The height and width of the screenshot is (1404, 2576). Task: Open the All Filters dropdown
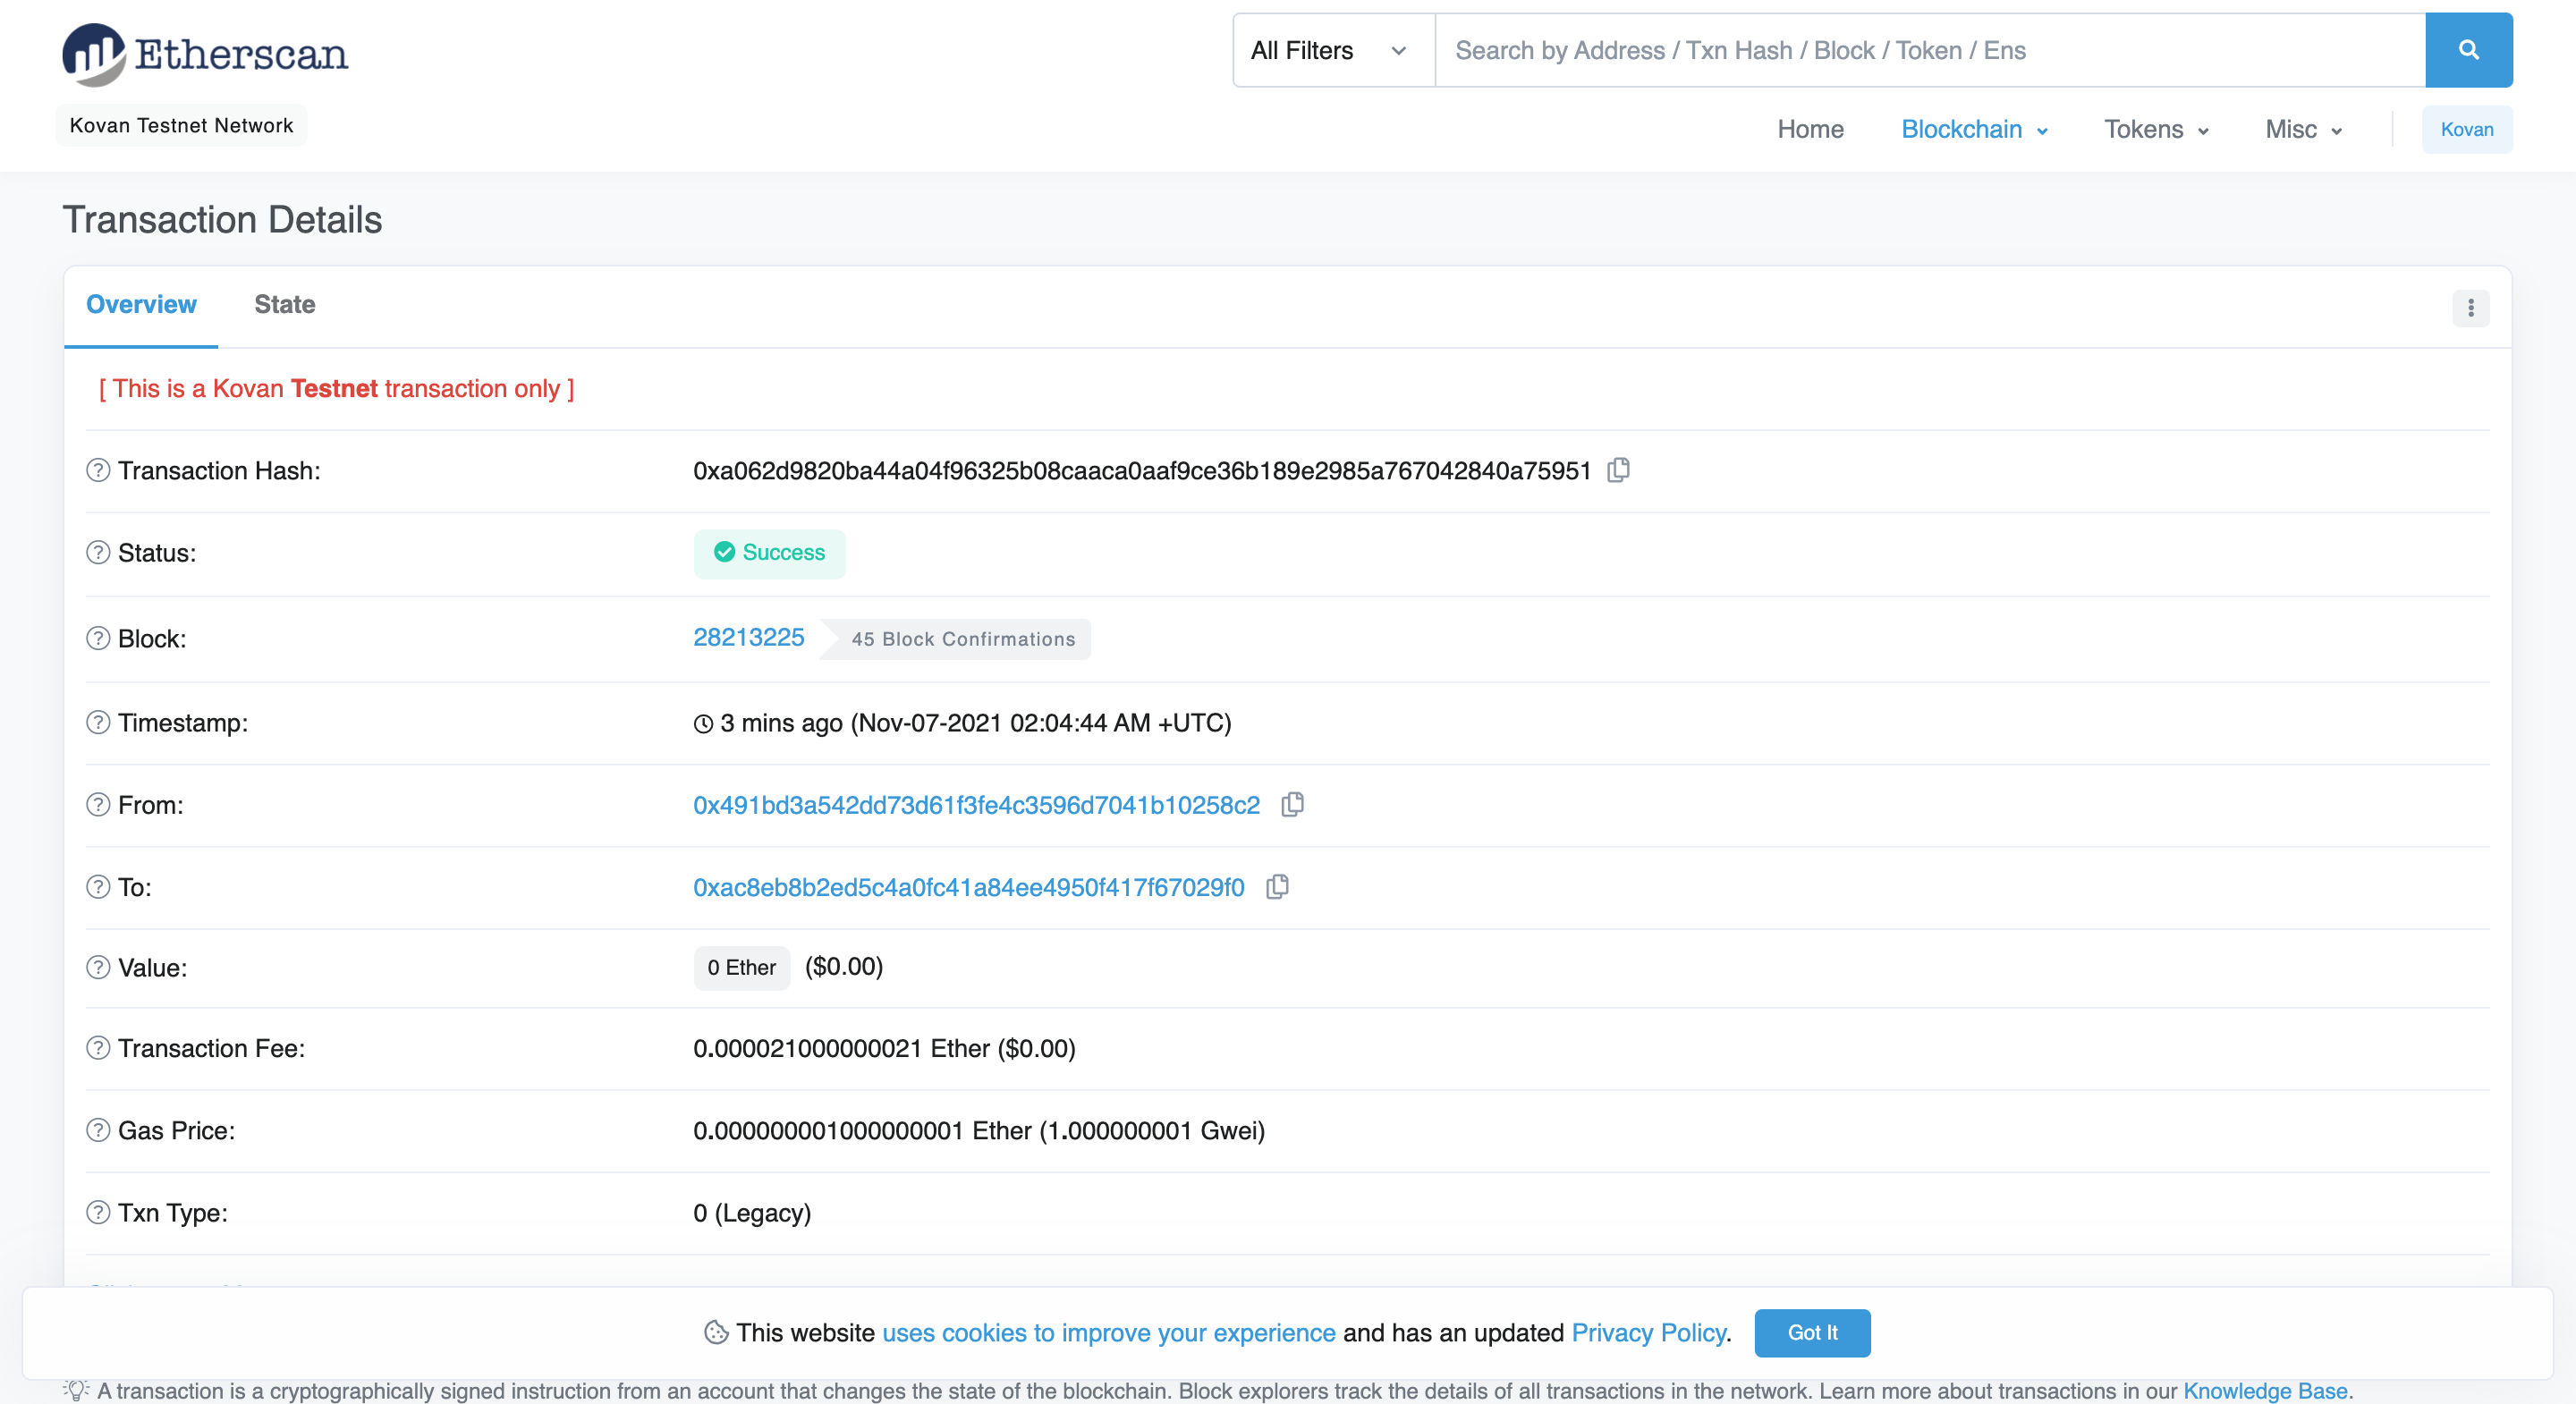click(x=1334, y=50)
